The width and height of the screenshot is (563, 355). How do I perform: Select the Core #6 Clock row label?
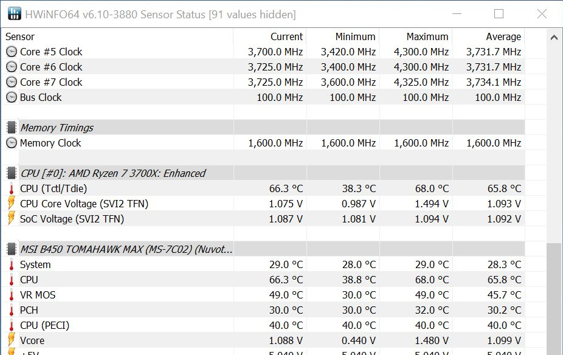[51, 67]
